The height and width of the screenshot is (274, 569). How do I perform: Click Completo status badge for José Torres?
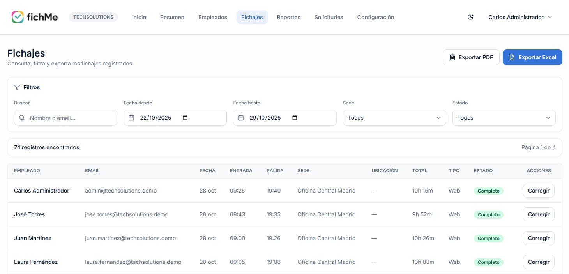pos(489,215)
